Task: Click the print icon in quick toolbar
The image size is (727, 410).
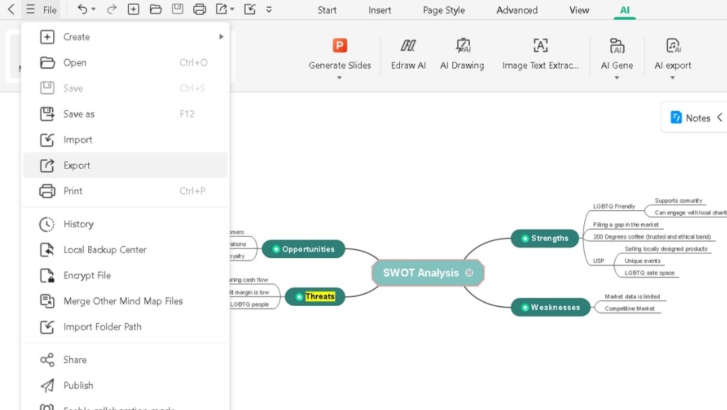Action: click(x=199, y=9)
